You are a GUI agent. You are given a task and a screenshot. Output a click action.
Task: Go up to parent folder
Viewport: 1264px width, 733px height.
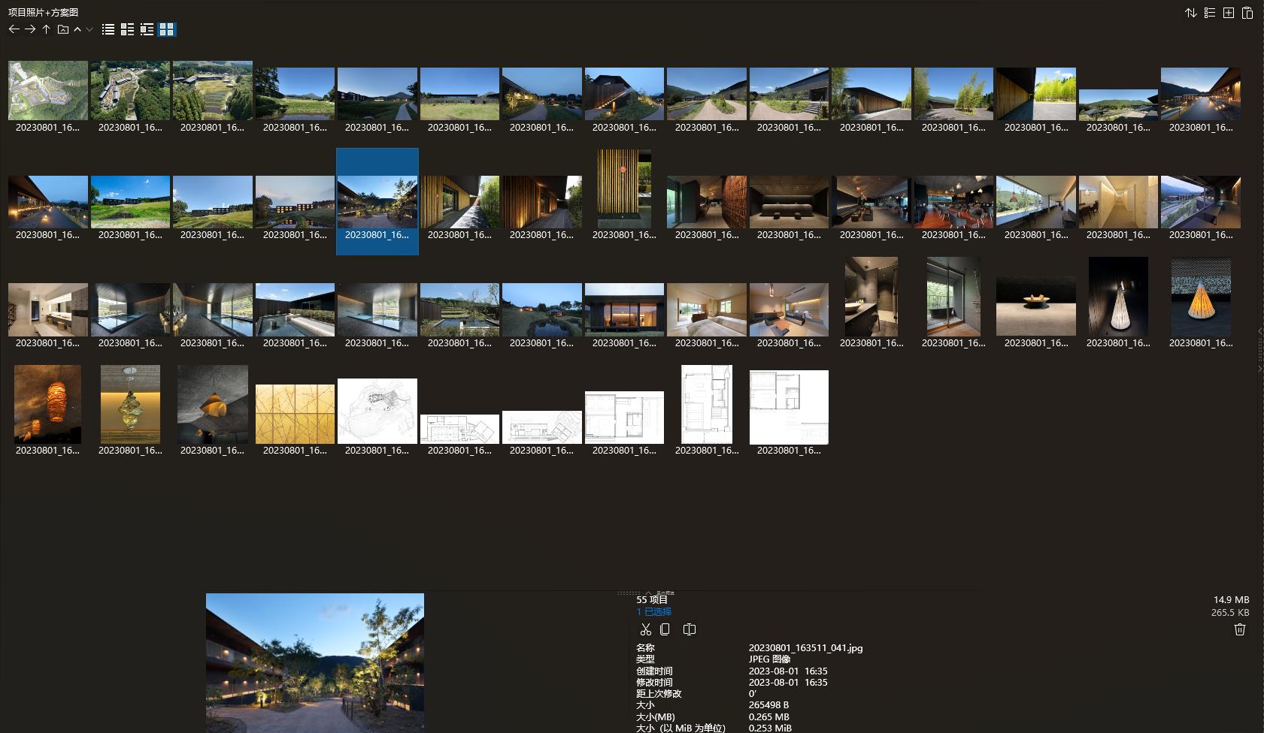click(47, 29)
